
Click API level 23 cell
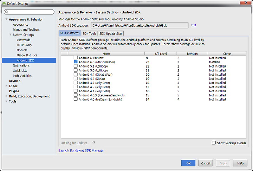coord(148,62)
